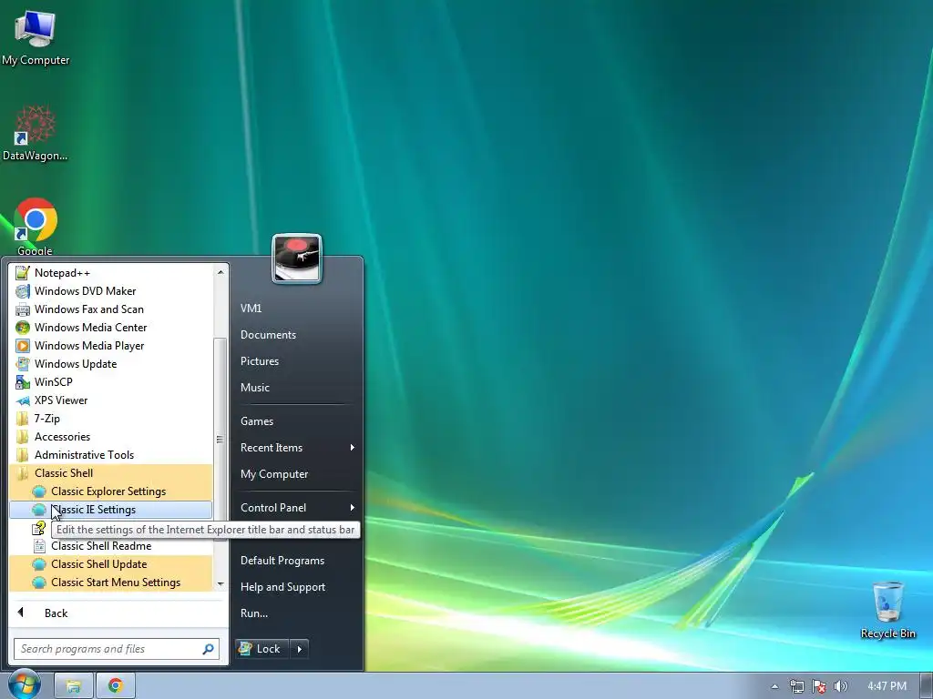Expand the Control Panel submenu
This screenshot has height=699, width=933.
[296, 508]
